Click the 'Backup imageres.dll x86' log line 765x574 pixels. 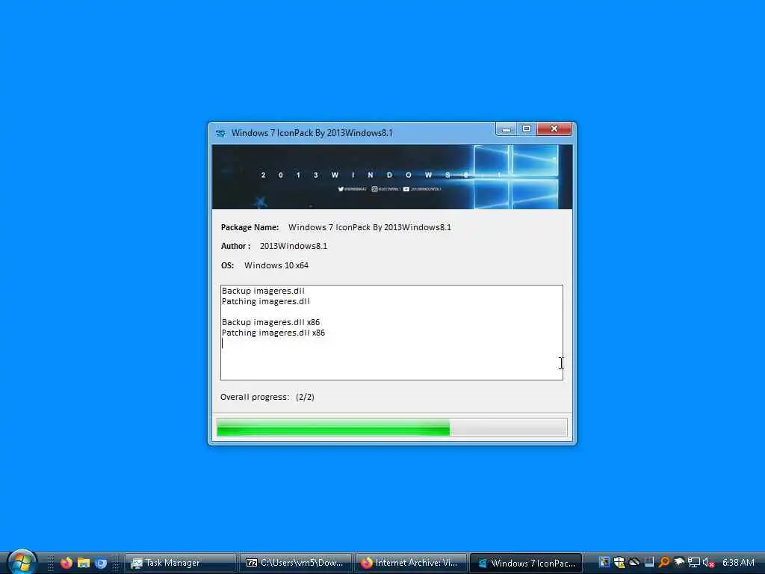[270, 322]
